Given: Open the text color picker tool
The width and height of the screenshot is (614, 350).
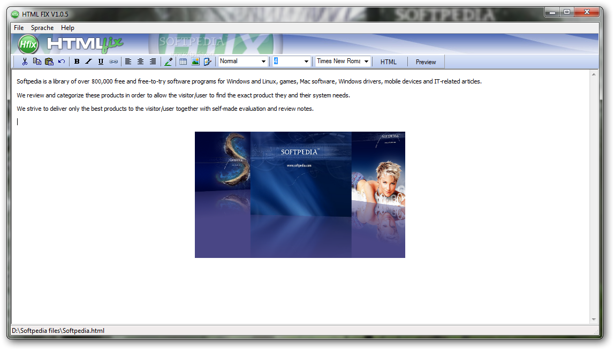Looking at the screenshot, I should click(x=169, y=62).
